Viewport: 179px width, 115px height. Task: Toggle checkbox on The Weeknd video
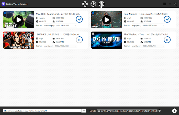93,34
